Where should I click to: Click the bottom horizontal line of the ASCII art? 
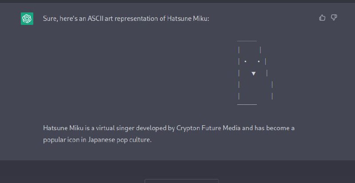pos(247,105)
